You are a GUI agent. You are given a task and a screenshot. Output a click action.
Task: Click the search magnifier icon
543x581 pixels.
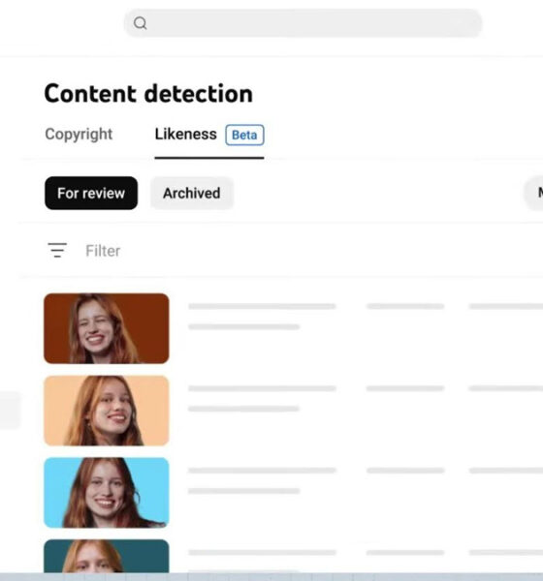(141, 23)
